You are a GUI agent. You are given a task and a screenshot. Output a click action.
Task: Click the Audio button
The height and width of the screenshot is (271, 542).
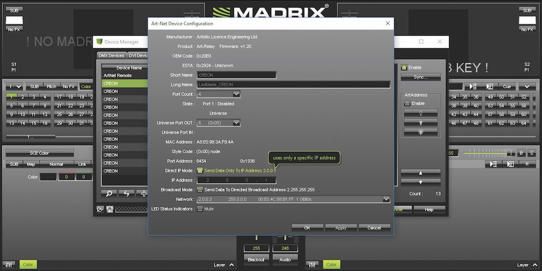285,259
